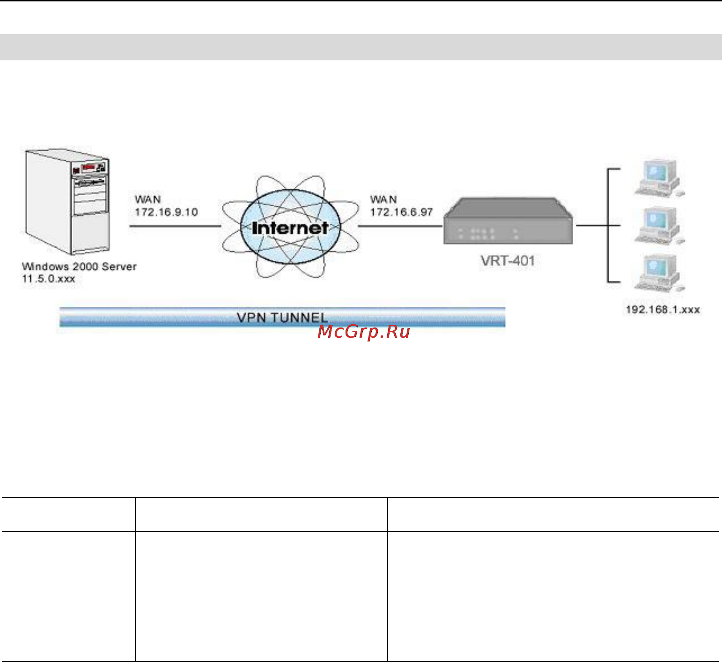Click the VRT-401 router device icon
This screenshot has height=662, width=722.
coord(508,221)
